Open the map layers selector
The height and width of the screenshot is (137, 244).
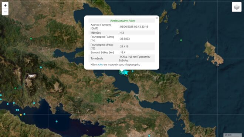pyautogui.click(x=237, y=7)
